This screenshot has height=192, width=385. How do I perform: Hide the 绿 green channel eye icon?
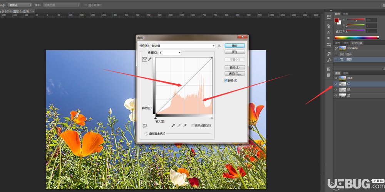[336, 89]
